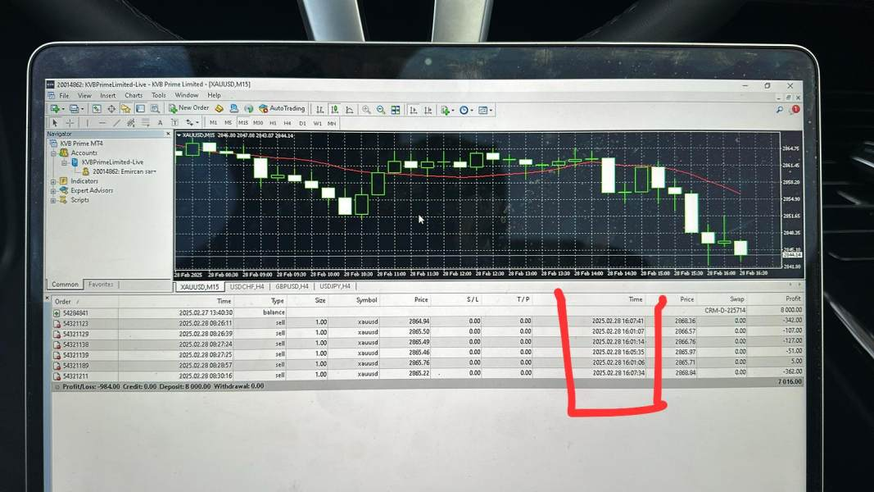Image resolution: width=874 pixels, height=492 pixels.
Task: Switch to the USDCHF,H4 chart tab
Action: (x=247, y=286)
